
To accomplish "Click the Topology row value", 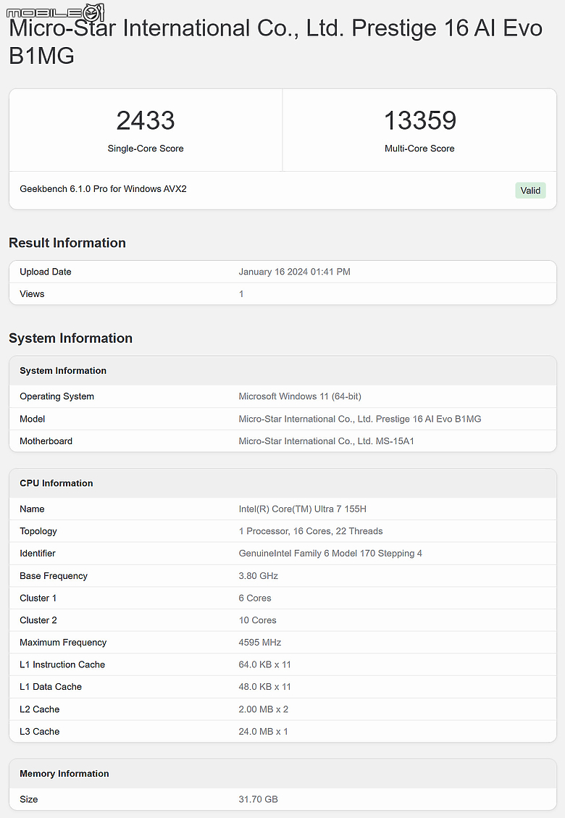I will (x=310, y=531).
